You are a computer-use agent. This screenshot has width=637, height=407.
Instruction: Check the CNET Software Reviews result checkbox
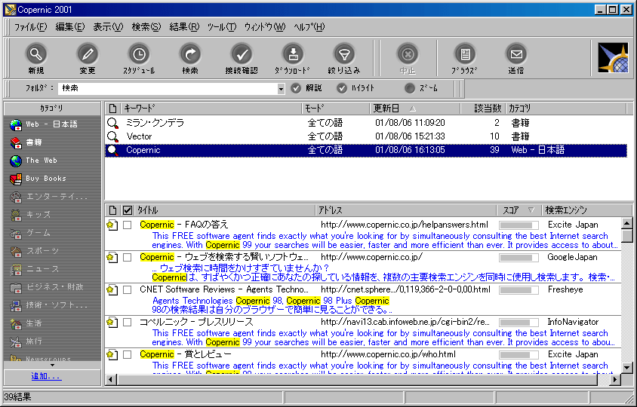click(x=127, y=289)
